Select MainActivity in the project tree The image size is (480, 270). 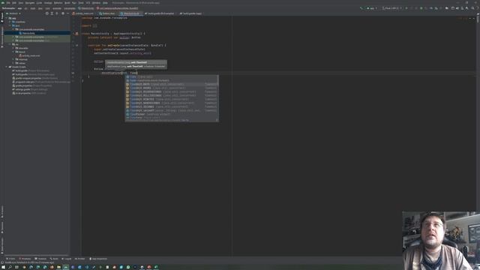click(28, 33)
